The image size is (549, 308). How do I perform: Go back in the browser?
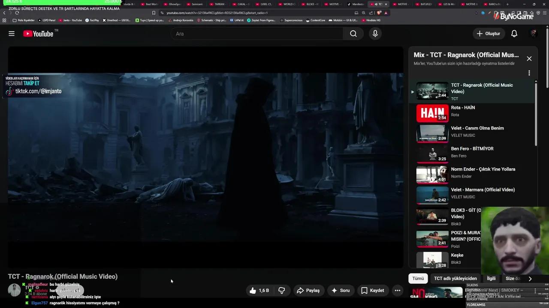pos(4,13)
